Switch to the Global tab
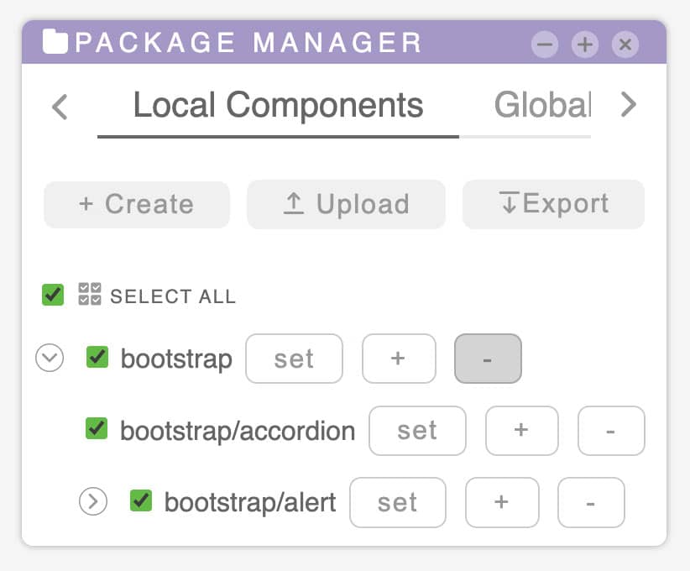Screen dimensions: 690x571 (x=542, y=106)
